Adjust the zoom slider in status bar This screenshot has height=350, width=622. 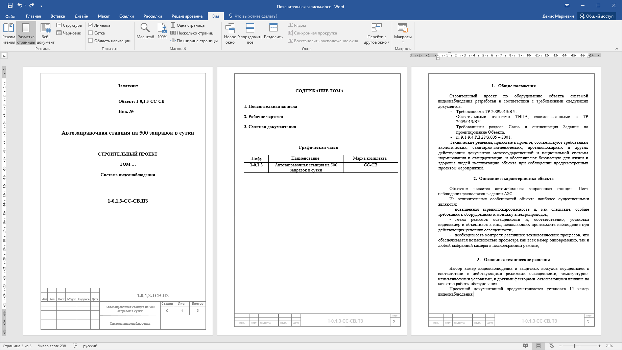(x=574, y=346)
